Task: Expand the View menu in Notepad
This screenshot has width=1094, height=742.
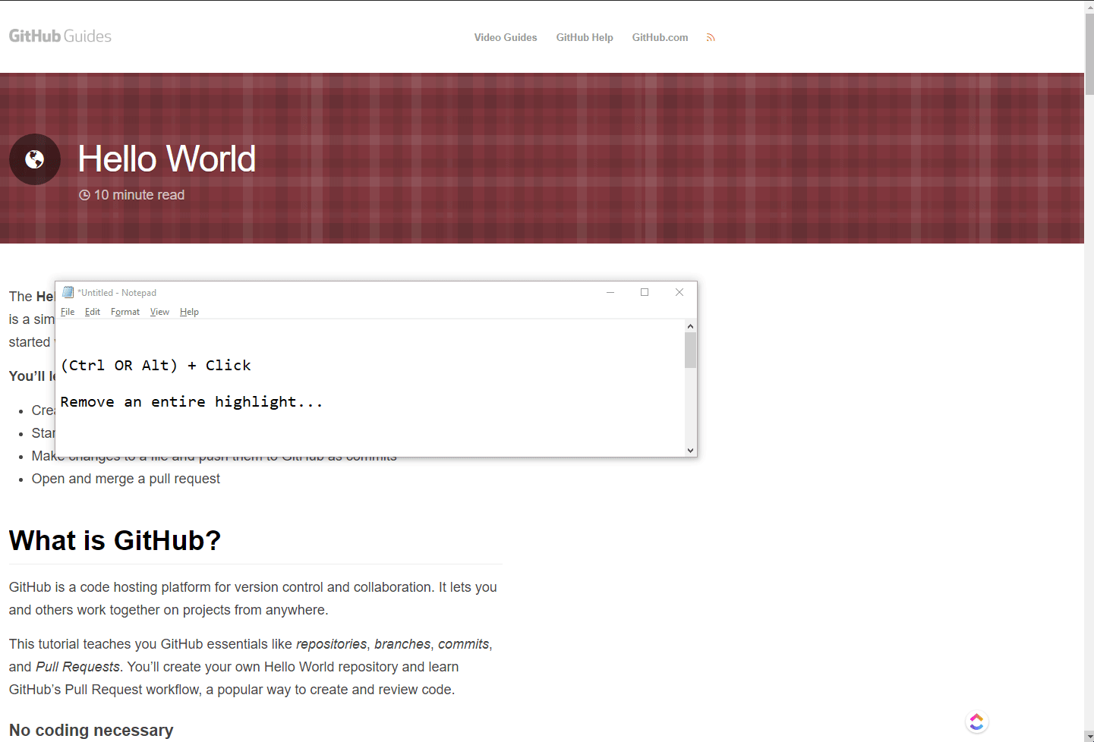Action: click(159, 312)
